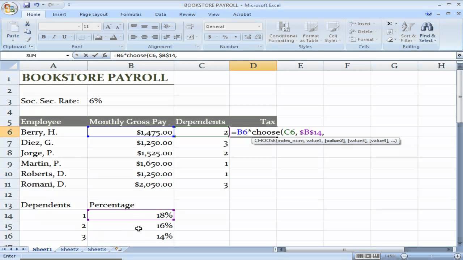Click the Middle Align icon

[144, 26]
